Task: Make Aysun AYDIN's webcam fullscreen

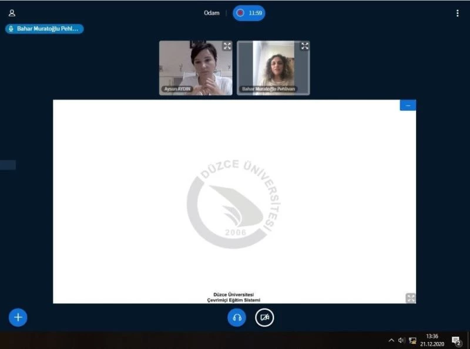Action: [x=227, y=46]
